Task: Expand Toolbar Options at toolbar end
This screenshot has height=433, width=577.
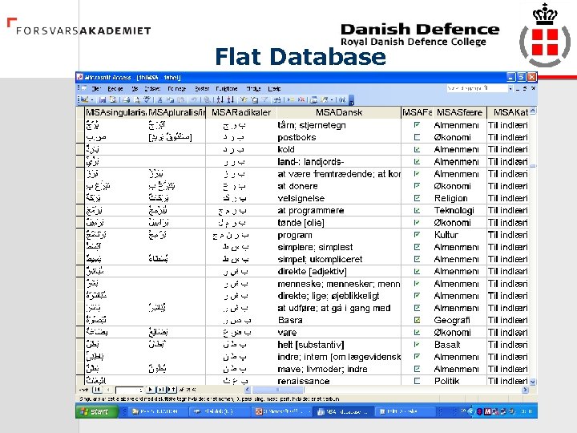Action: (x=352, y=100)
